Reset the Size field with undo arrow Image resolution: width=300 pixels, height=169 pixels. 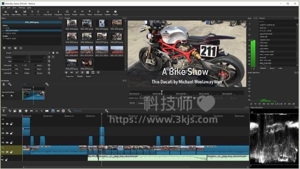coord(49,61)
